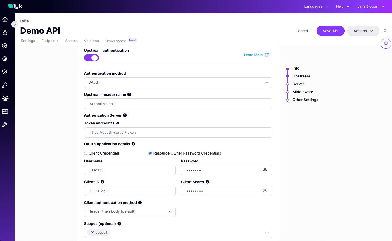Screen dimensions: 392x241
Task: Switch to the Versions tab
Action: tap(91, 41)
